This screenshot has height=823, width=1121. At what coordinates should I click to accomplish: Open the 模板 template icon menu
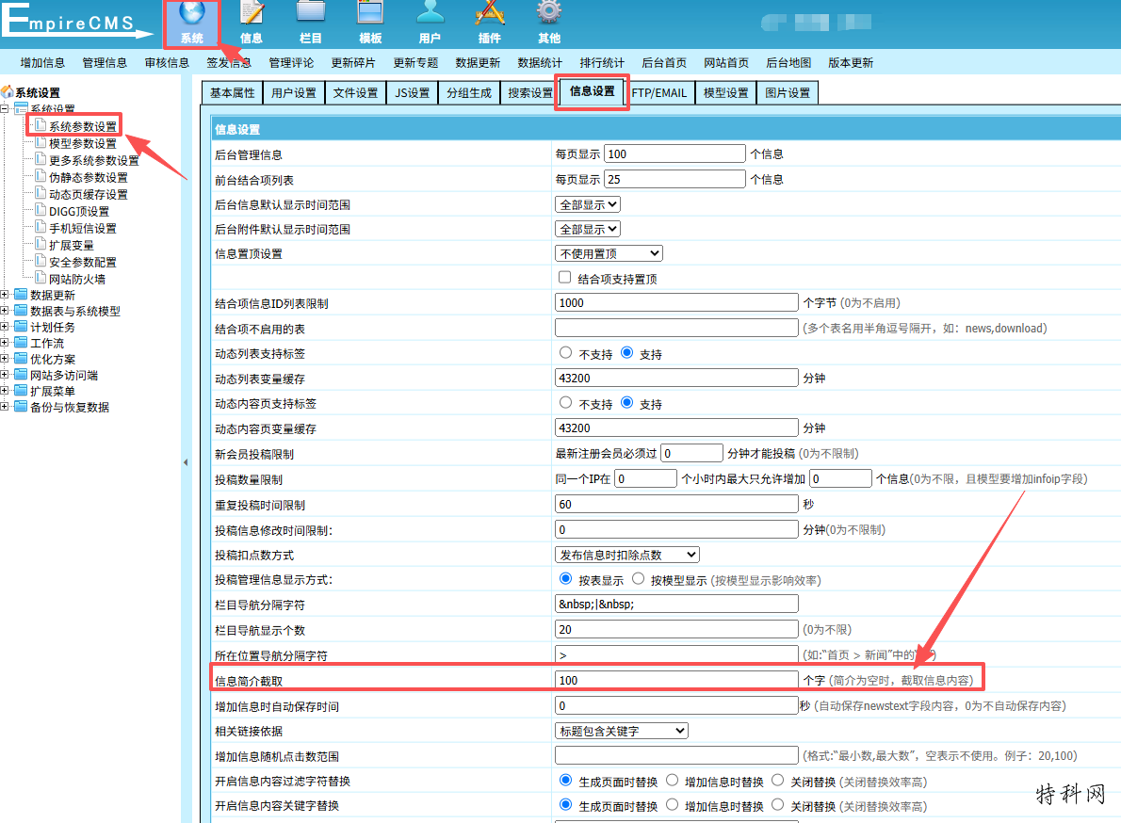tap(369, 23)
